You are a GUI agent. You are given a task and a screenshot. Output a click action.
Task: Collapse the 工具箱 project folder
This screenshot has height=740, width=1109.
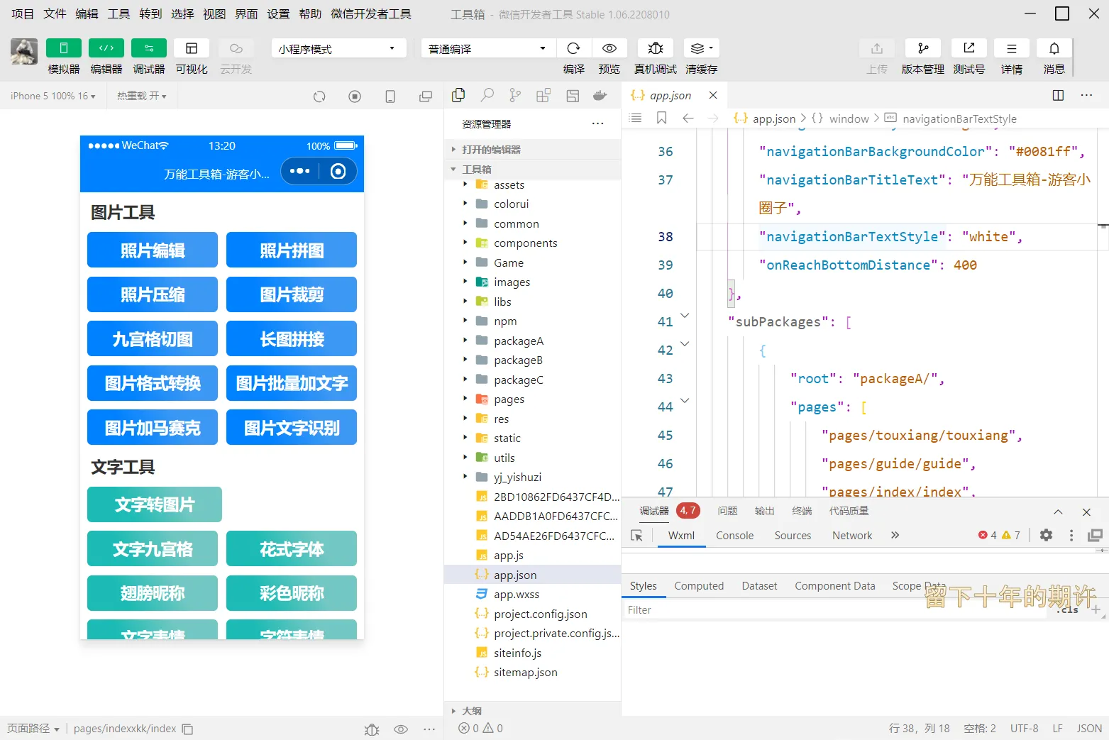(x=532, y=170)
